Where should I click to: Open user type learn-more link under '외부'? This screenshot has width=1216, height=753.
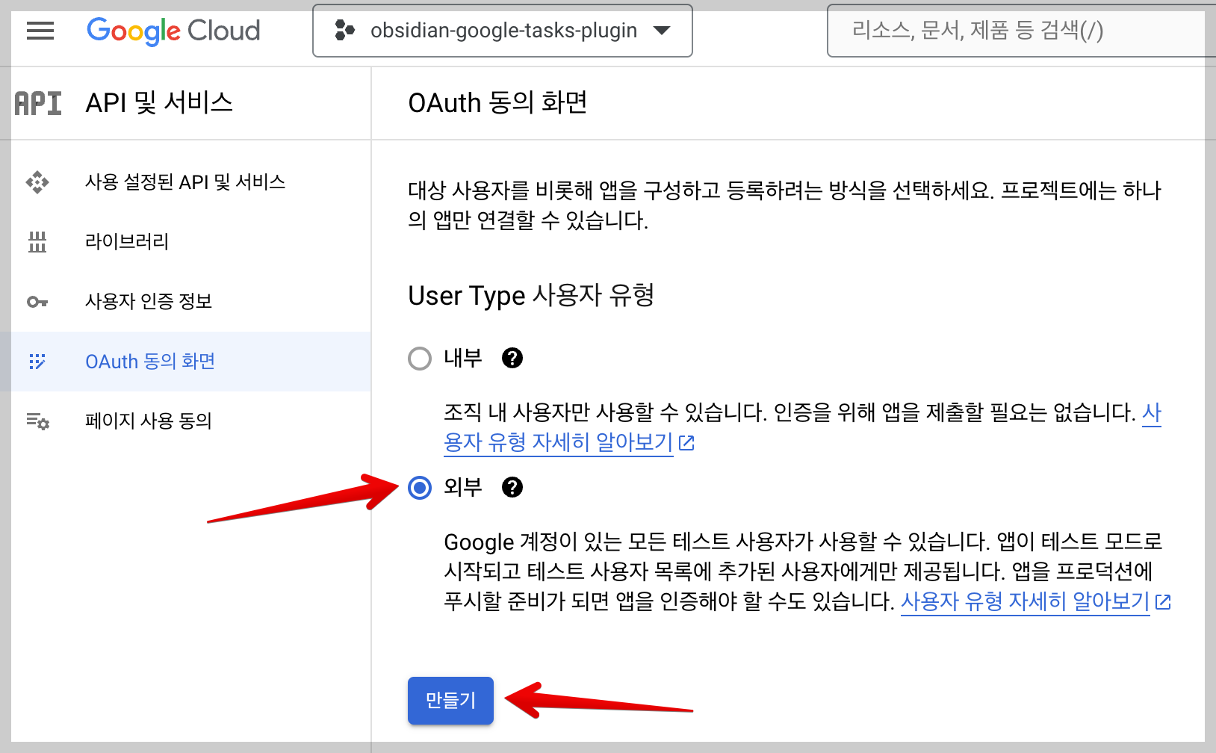coord(1036,601)
